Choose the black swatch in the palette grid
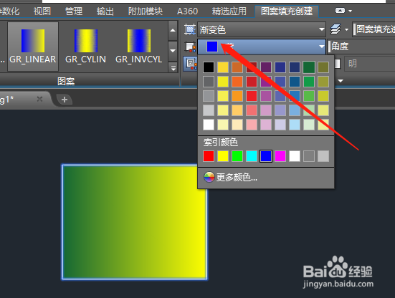395x298 pixels. pos(209,67)
